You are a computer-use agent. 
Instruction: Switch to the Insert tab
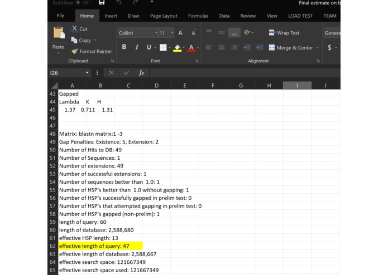point(111,16)
